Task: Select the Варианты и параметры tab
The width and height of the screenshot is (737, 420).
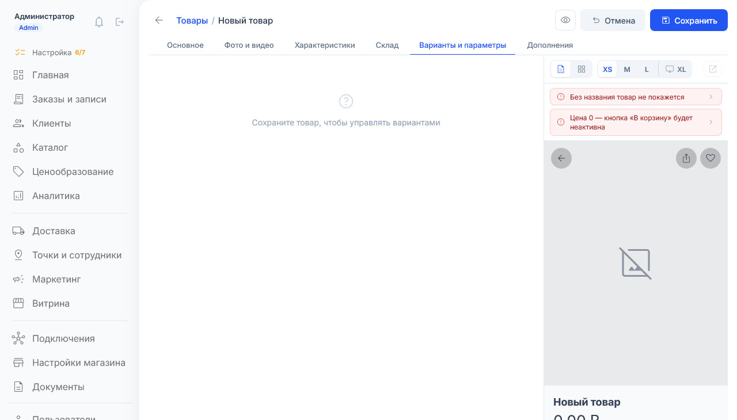Action: (x=463, y=45)
